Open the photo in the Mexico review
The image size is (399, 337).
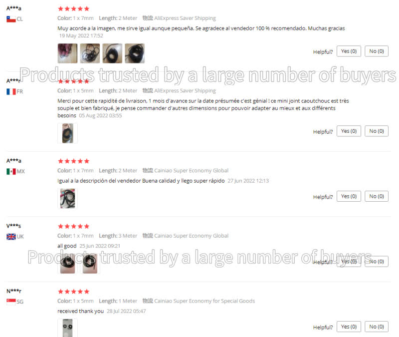point(67,198)
